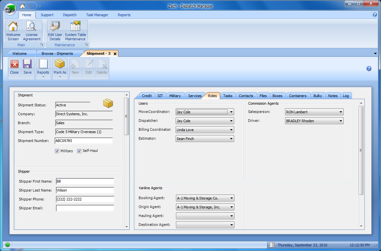
Task: Click the Roles panel vertical scrollbar
Action: pyautogui.click(x=361, y=150)
